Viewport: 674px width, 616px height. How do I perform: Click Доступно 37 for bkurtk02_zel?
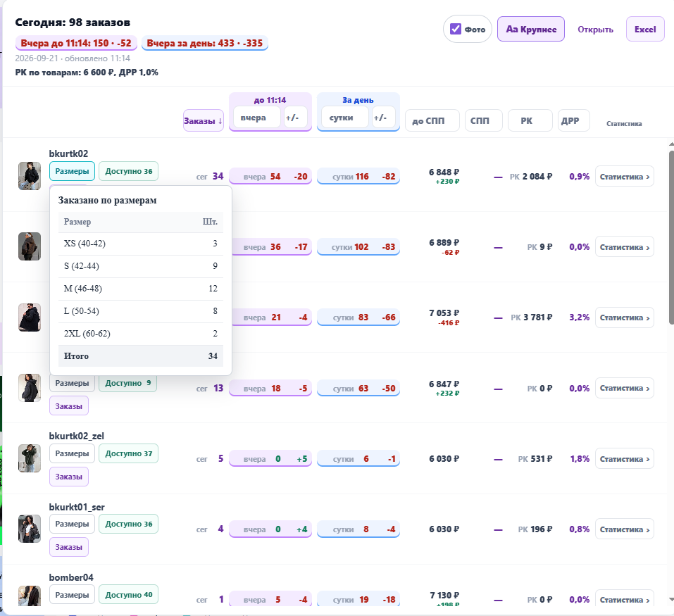tap(128, 453)
